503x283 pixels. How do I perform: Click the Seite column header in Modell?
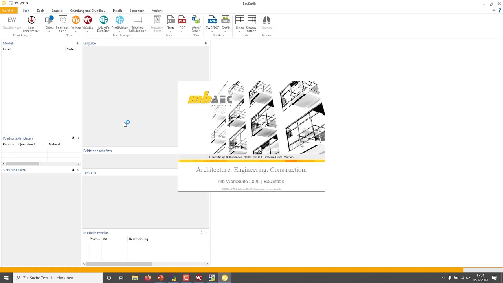click(70, 49)
